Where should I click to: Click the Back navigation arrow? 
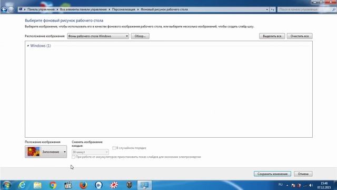[x=4, y=9]
